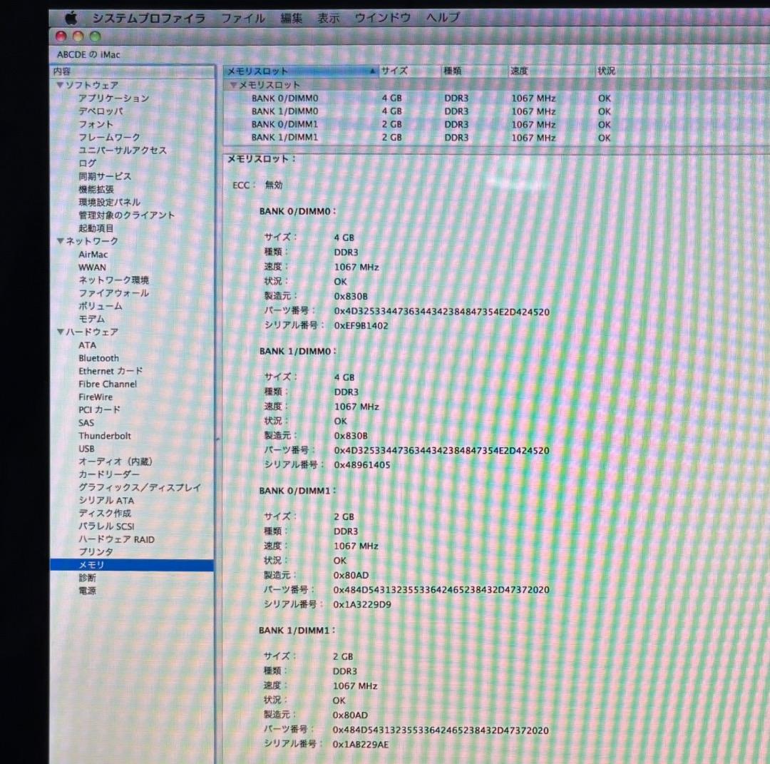Open the ヘルプ menu
This screenshot has height=764, width=770.
coord(442,17)
